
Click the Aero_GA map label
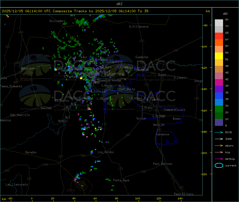(159, 125)
